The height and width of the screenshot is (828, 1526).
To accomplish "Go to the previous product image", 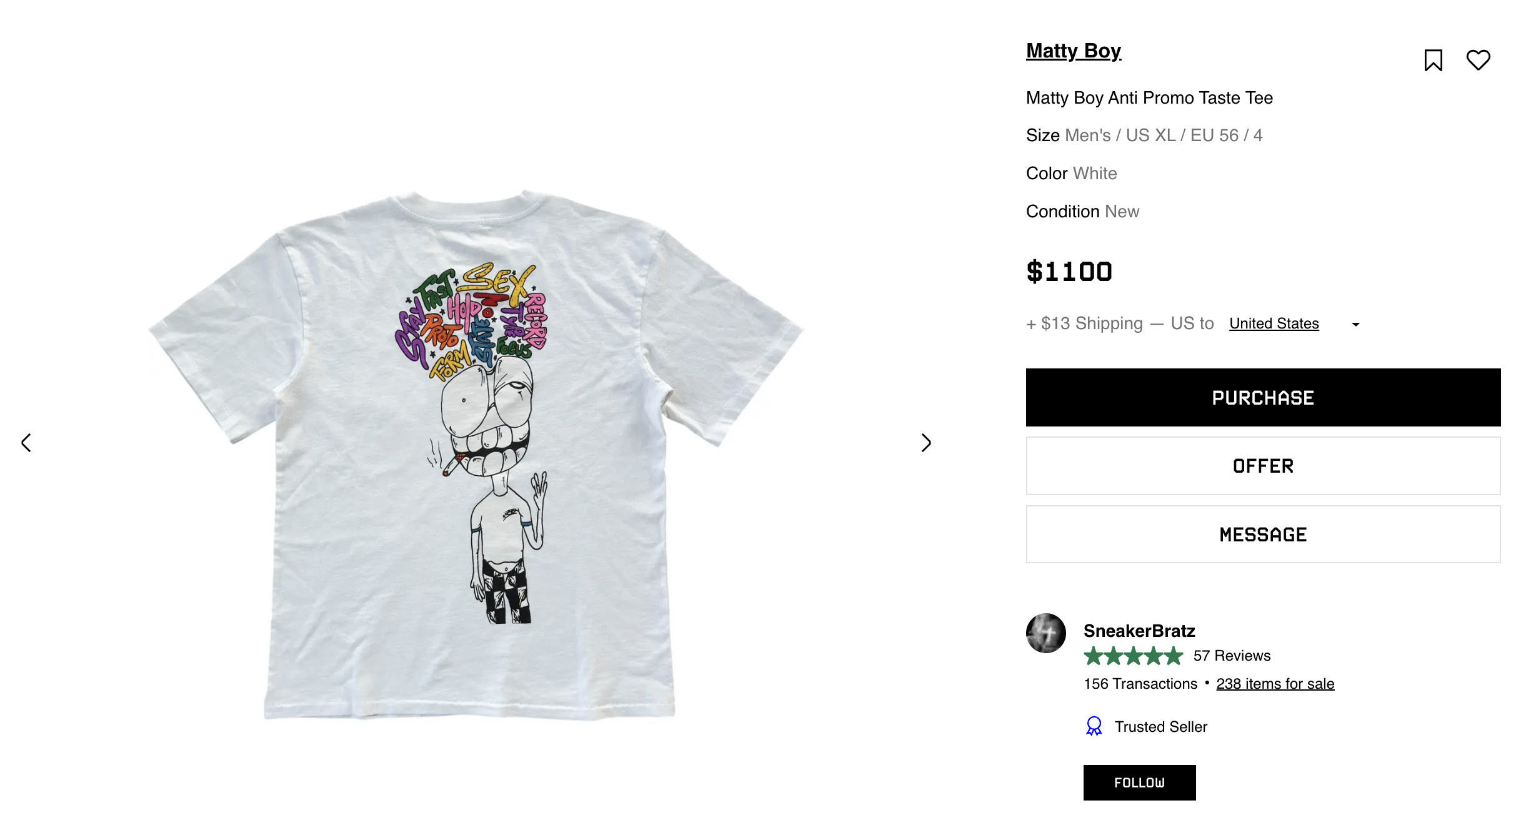I will click(x=26, y=443).
